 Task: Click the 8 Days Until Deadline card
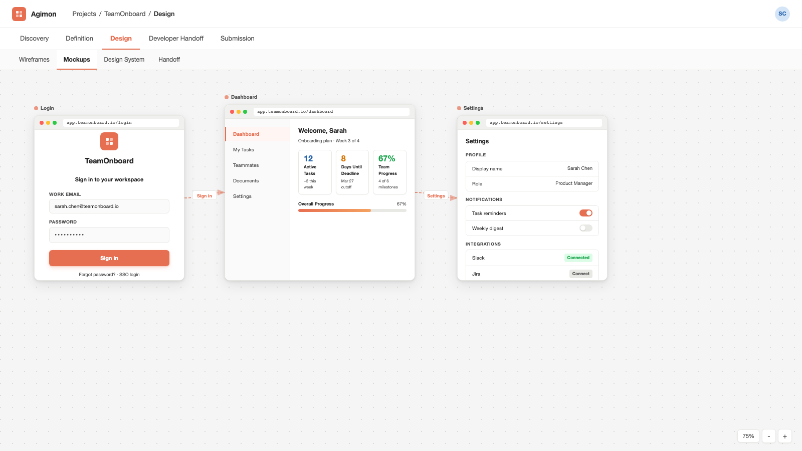(352, 172)
